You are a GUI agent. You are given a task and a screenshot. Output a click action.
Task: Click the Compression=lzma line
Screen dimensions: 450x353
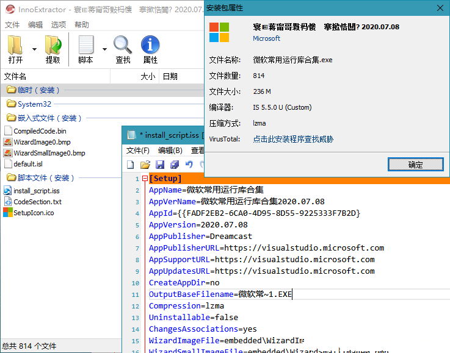pos(186,306)
